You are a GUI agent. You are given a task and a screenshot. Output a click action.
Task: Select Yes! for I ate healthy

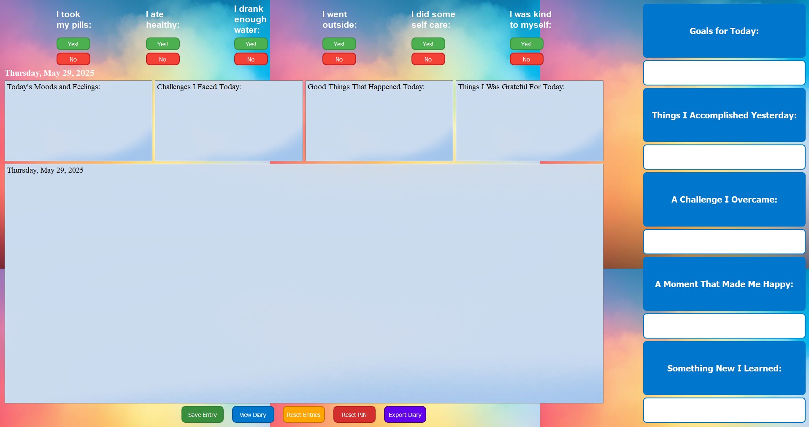click(x=163, y=44)
